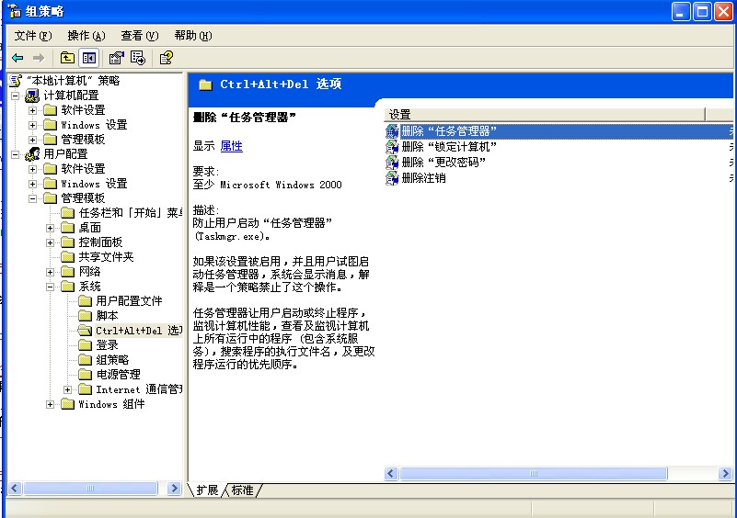The image size is (737, 518).
Task: Click the folder icon beside 电源管理
Action: [85, 375]
